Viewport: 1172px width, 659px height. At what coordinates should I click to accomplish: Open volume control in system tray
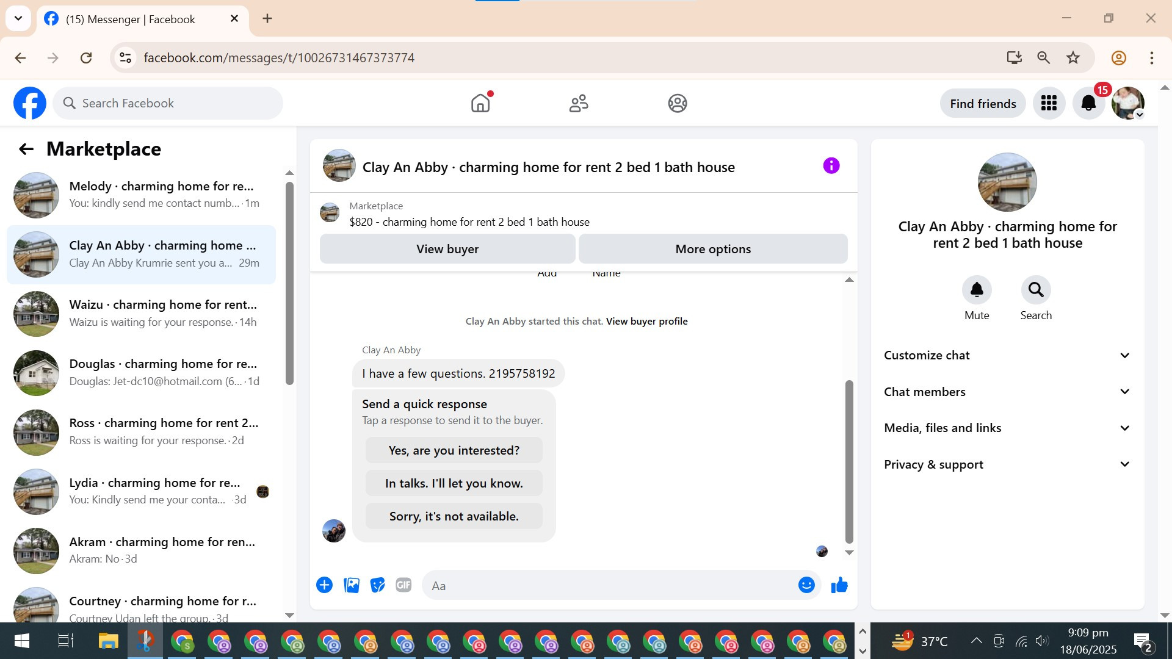tap(1042, 641)
